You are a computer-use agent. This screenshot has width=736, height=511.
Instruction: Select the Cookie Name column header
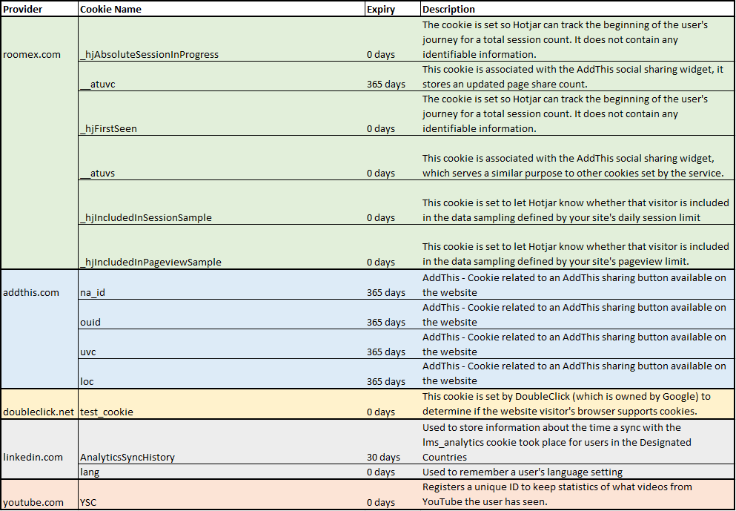tap(222, 9)
